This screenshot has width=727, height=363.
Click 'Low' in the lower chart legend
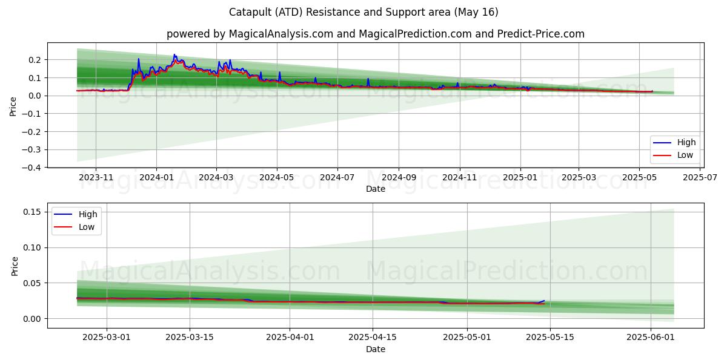(x=87, y=227)
